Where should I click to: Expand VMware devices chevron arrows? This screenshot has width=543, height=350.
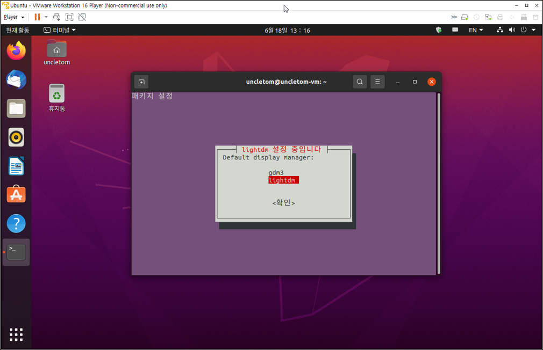click(454, 17)
